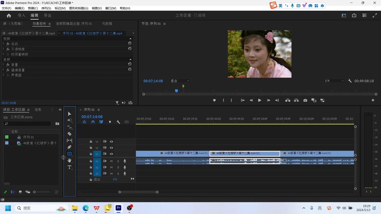381x214 pixels.
Task: Expand the Panner (声像器) effect
Action: point(3,75)
